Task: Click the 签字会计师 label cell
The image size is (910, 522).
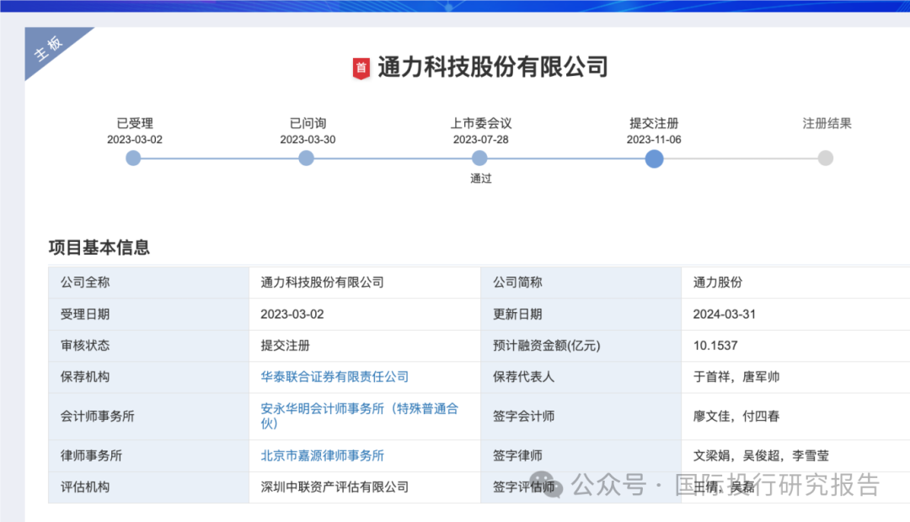Action: (581, 417)
